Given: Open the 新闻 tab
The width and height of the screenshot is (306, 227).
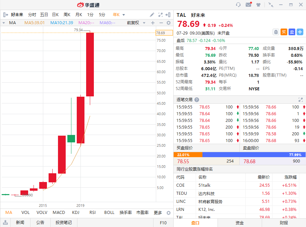Looking at the screenshot, I should (x=20, y=223).
